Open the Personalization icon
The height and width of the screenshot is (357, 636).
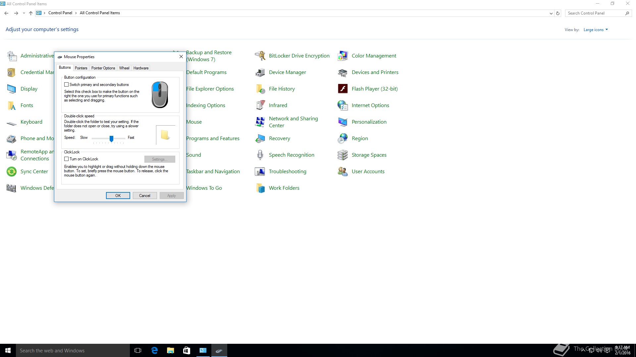pos(343,122)
